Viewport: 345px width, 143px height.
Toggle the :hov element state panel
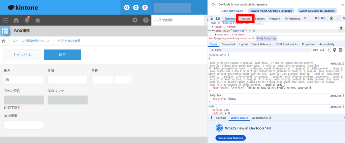315,50
